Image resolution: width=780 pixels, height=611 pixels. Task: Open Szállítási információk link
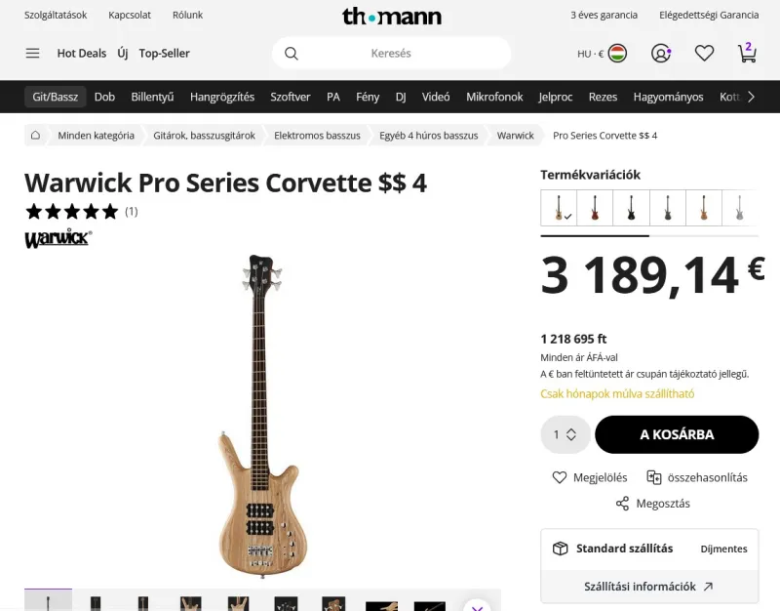pyautogui.click(x=649, y=587)
